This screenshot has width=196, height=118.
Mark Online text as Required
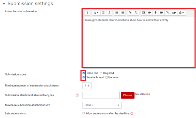click(101, 73)
